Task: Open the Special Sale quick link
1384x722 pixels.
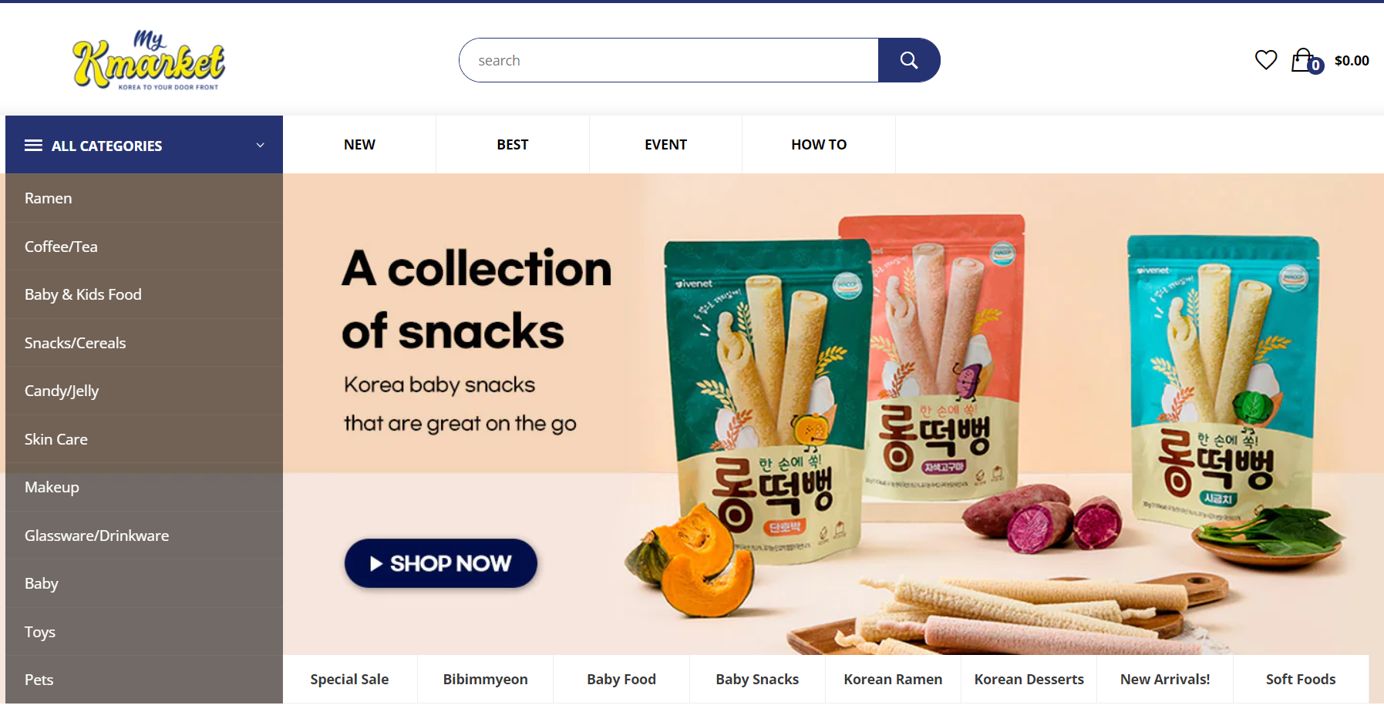Action: [x=349, y=679]
